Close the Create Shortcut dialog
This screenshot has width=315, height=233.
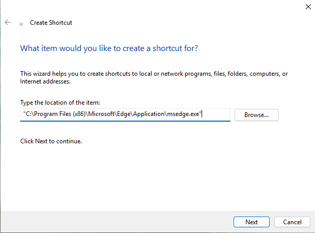click(308, 7)
